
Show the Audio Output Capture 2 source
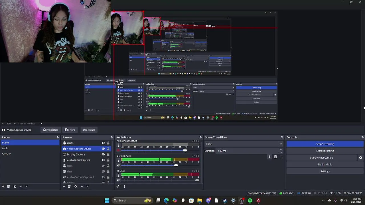pos(103,177)
